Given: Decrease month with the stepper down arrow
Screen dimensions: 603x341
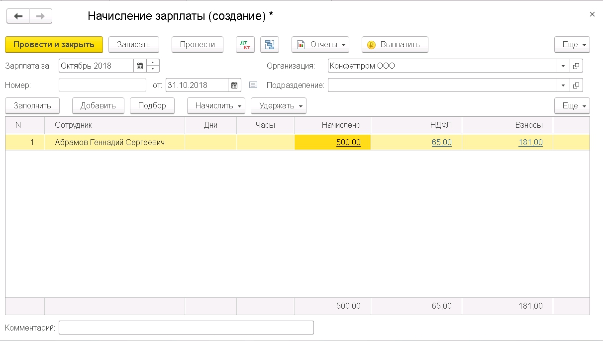Looking at the screenshot, I should coord(153,69).
